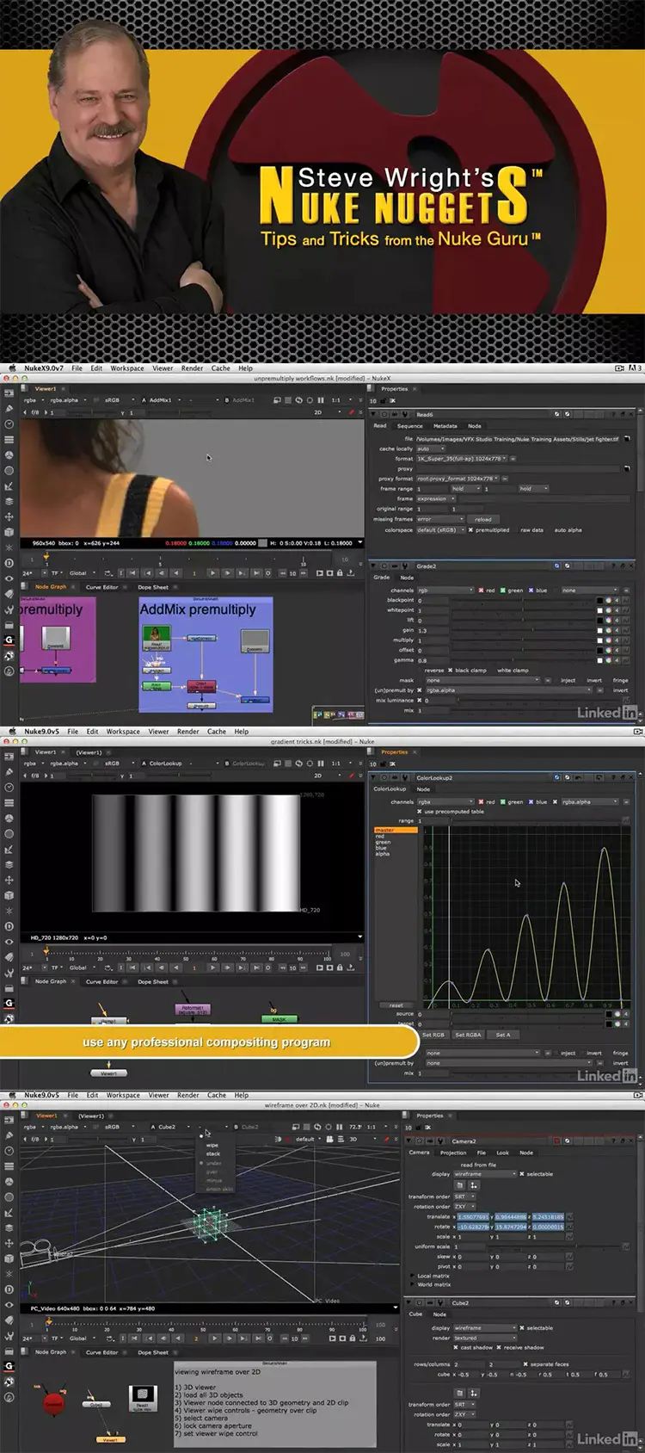Click file path field in Read6 properties
Image resolution: width=645 pixels, height=1453 pixels.
(x=519, y=439)
